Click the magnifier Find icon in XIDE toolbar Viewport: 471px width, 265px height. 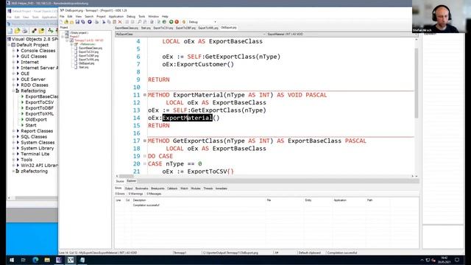tap(139, 22)
